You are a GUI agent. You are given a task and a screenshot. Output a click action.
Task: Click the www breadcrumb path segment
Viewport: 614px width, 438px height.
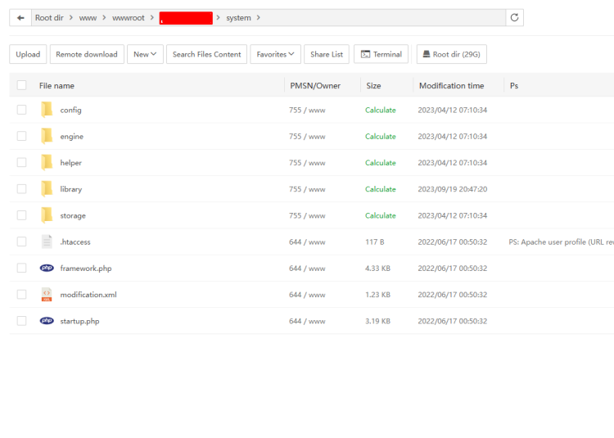click(88, 18)
